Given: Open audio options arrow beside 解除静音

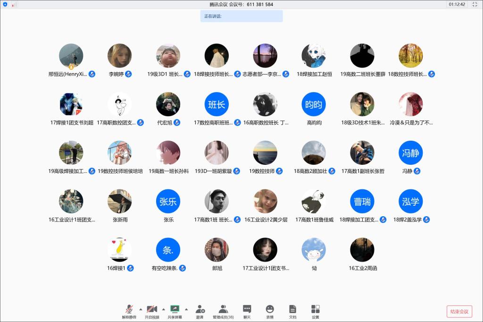Looking at the screenshot, I should pyautogui.click(x=141, y=309).
